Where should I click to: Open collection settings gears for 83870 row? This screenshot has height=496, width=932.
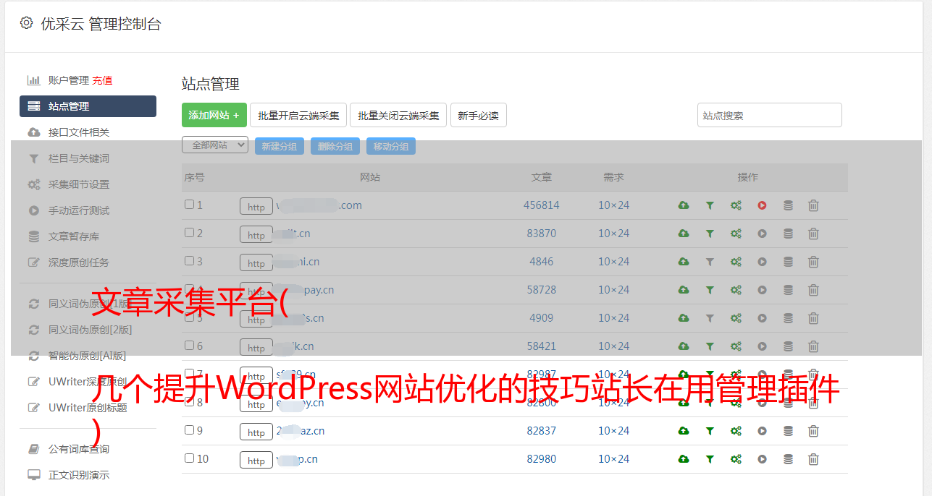[x=736, y=234]
